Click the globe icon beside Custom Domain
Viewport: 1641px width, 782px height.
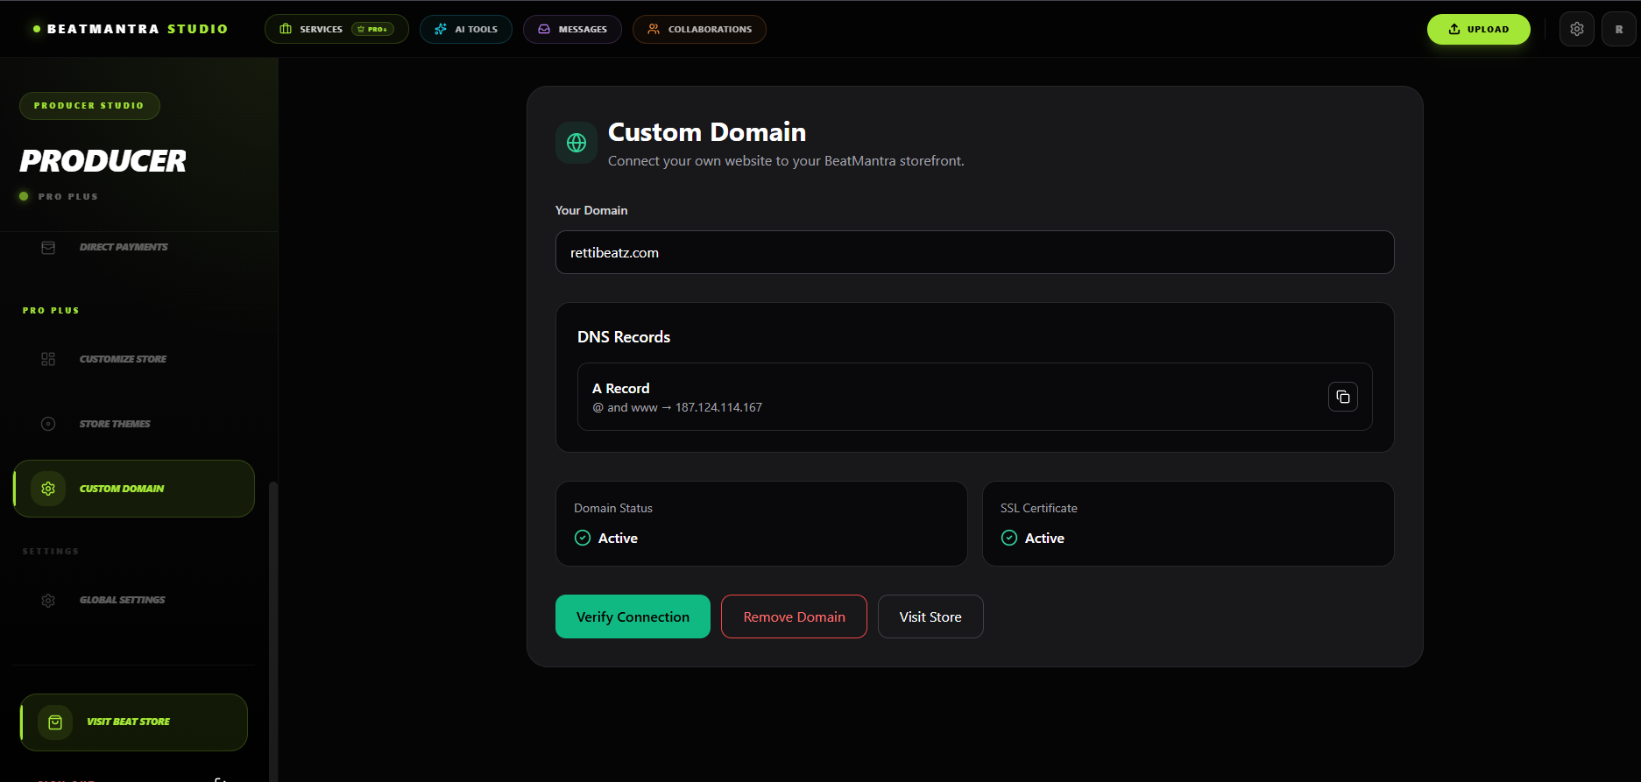click(576, 143)
